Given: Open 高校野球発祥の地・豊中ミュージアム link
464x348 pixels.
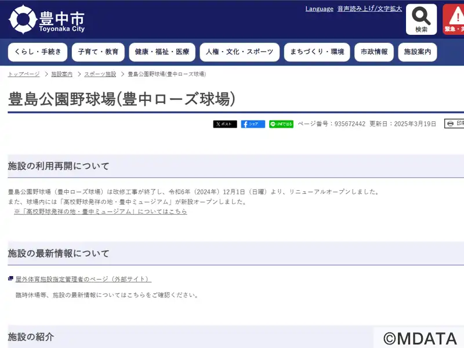Looking at the screenshot, I should (100, 212).
